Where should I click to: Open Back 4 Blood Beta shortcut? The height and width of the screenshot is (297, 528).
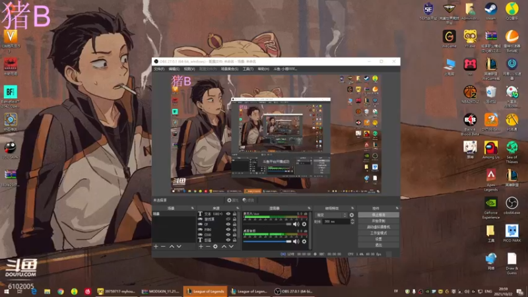[x=470, y=125]
